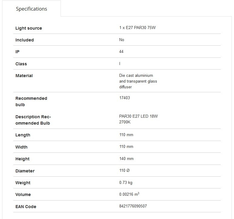Click the Class value I

[x=120, y=64]
